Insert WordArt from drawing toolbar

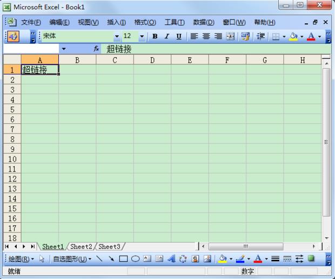click(x=171, y=259)
